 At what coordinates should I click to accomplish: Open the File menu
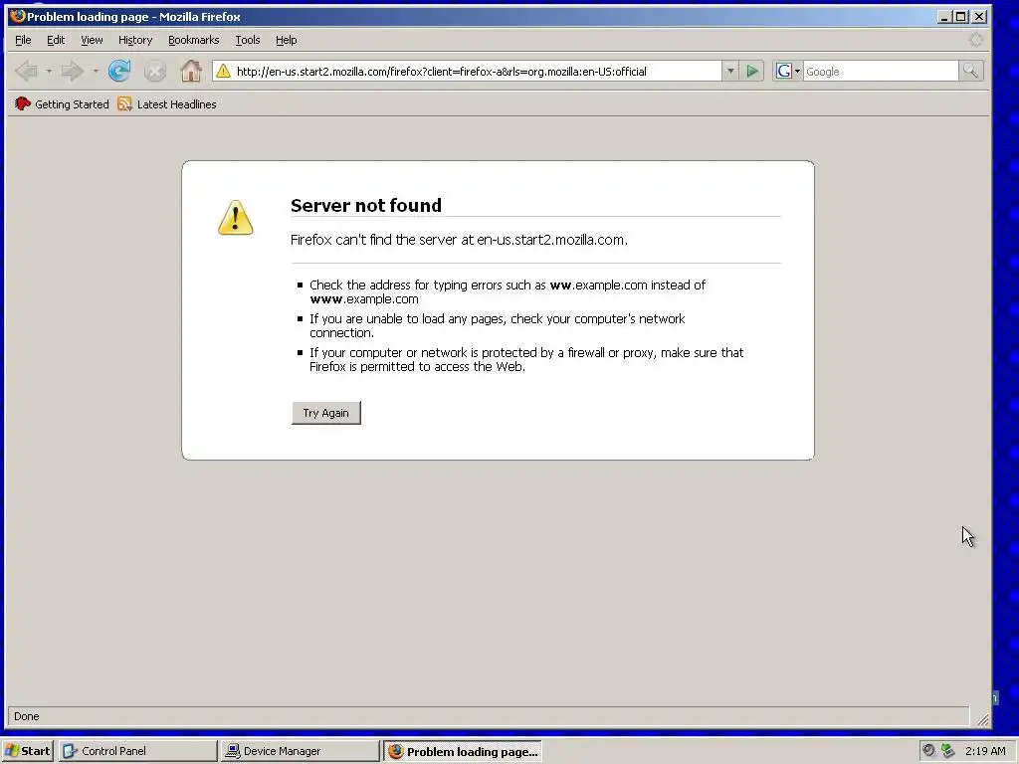(23, 40)
